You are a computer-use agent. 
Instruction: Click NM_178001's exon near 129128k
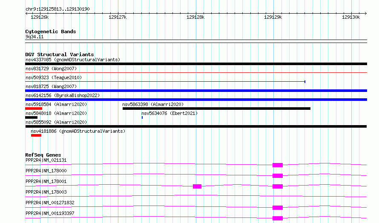tap(197, 186)
